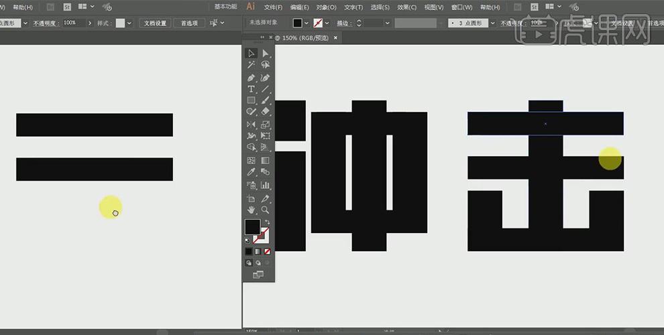Select the Zoom magnifier tool
This screenshot has width=664, height=335.
(x=266, y=210)
